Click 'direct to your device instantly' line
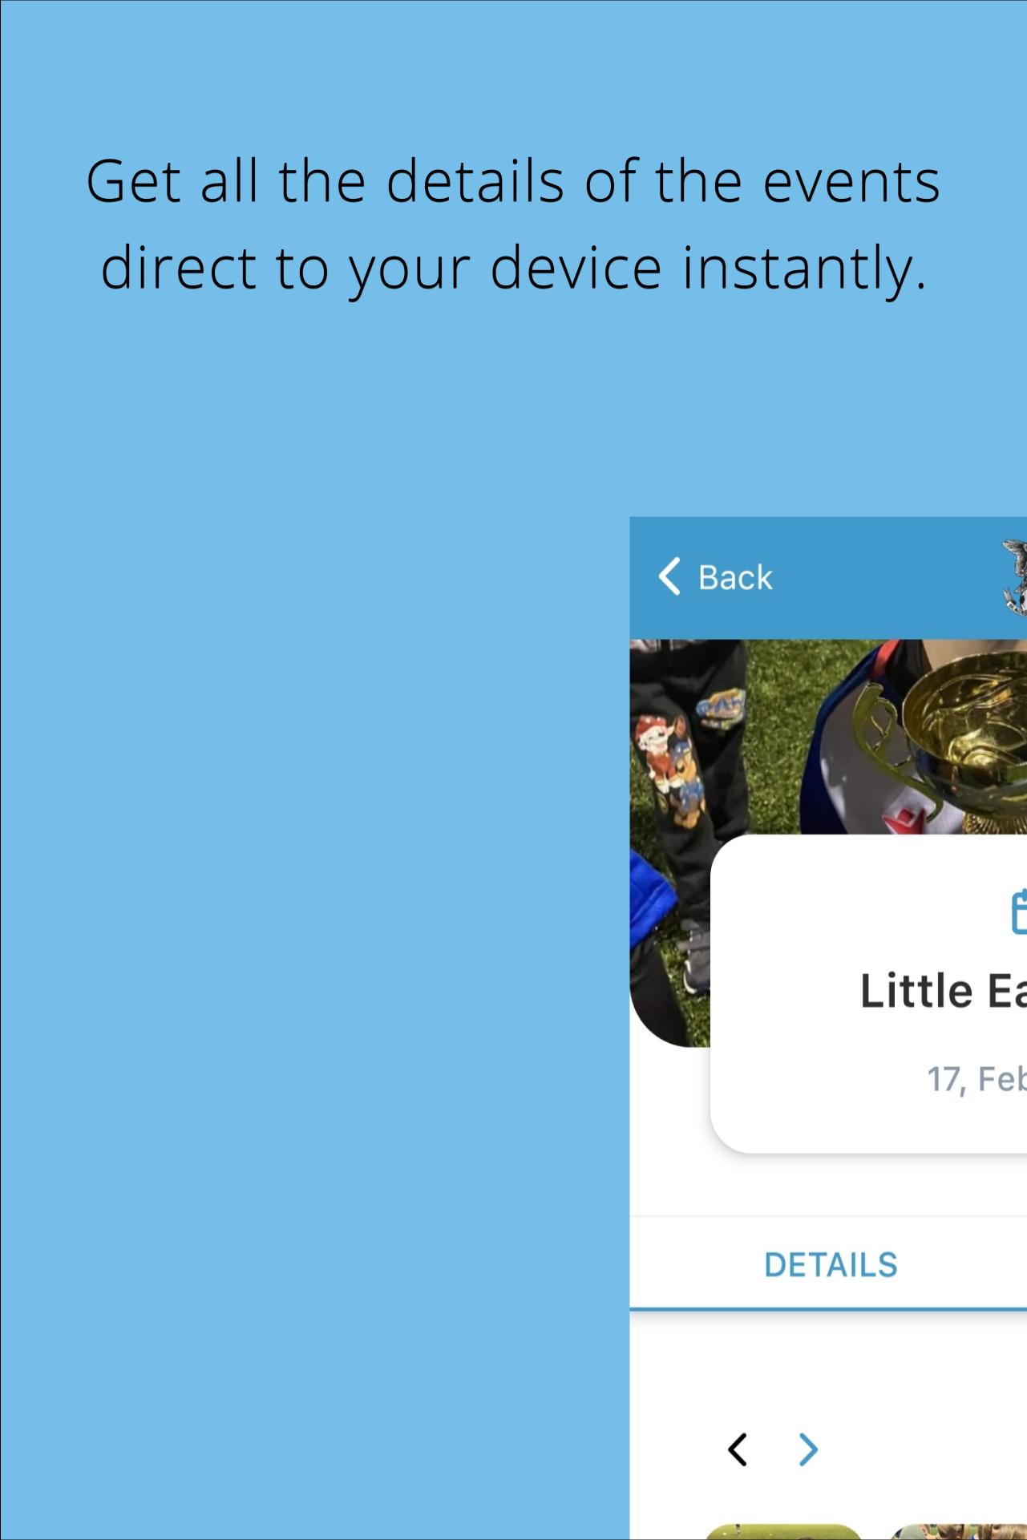This screenshot has height=1540, width=1027. 513,267
